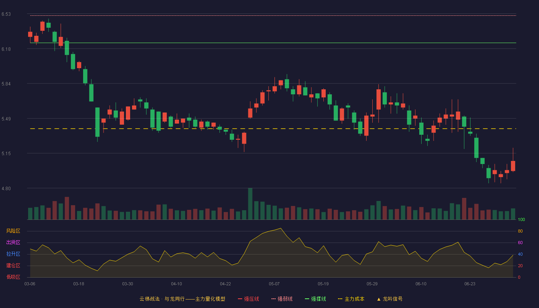Click the 03-18 date label

tap(79, 284)
